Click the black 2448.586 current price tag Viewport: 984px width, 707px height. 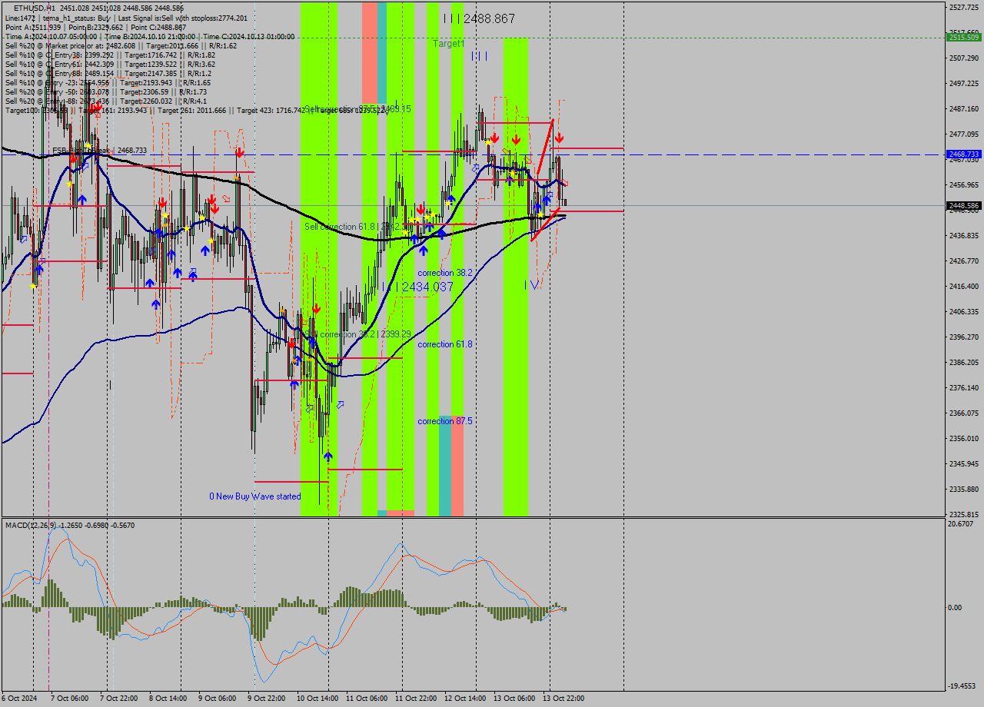pos(963,205)
